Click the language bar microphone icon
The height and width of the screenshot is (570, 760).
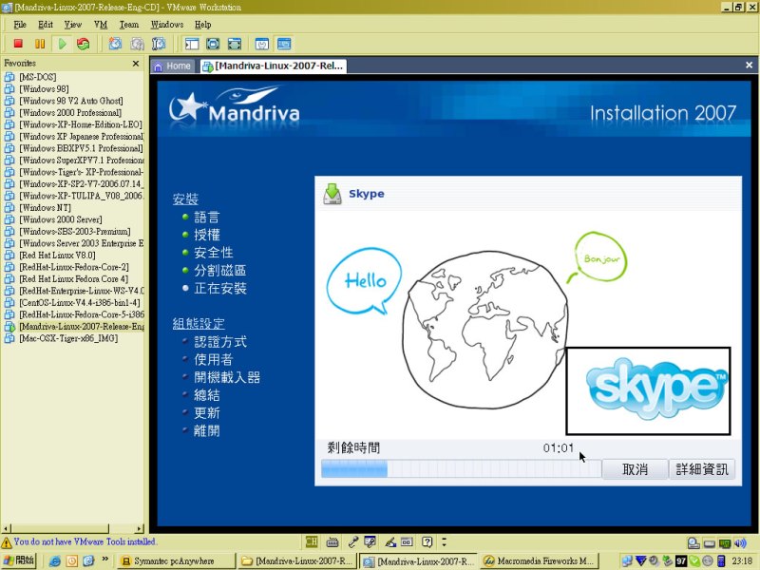pyautogui.click(x=352, y=541)
